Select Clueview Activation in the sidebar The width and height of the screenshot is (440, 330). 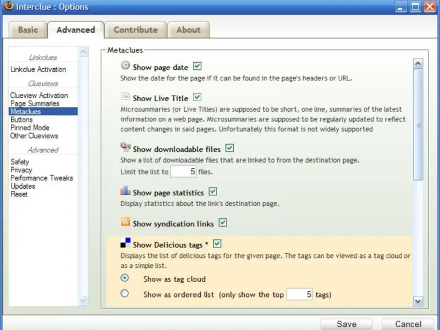39,95
